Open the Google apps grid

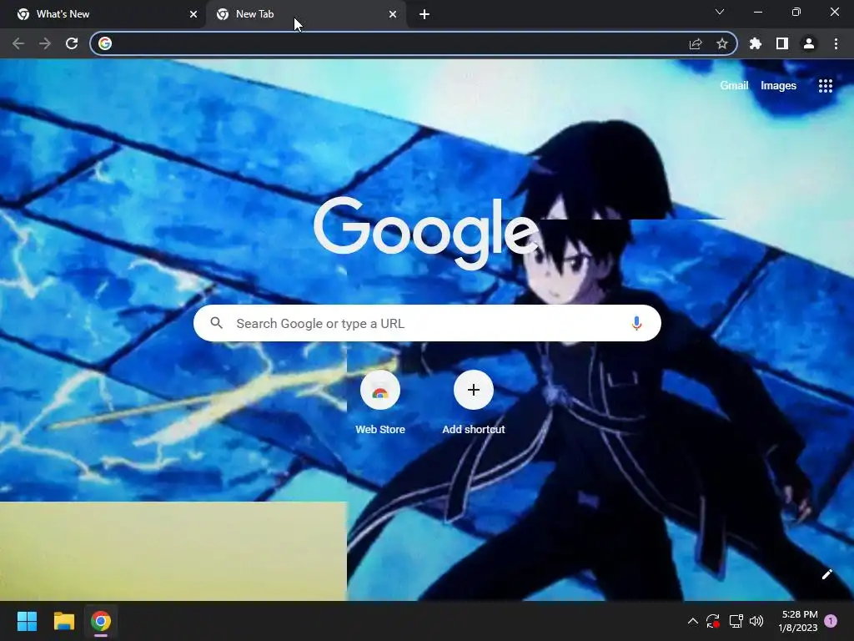[x=825, y=86]
